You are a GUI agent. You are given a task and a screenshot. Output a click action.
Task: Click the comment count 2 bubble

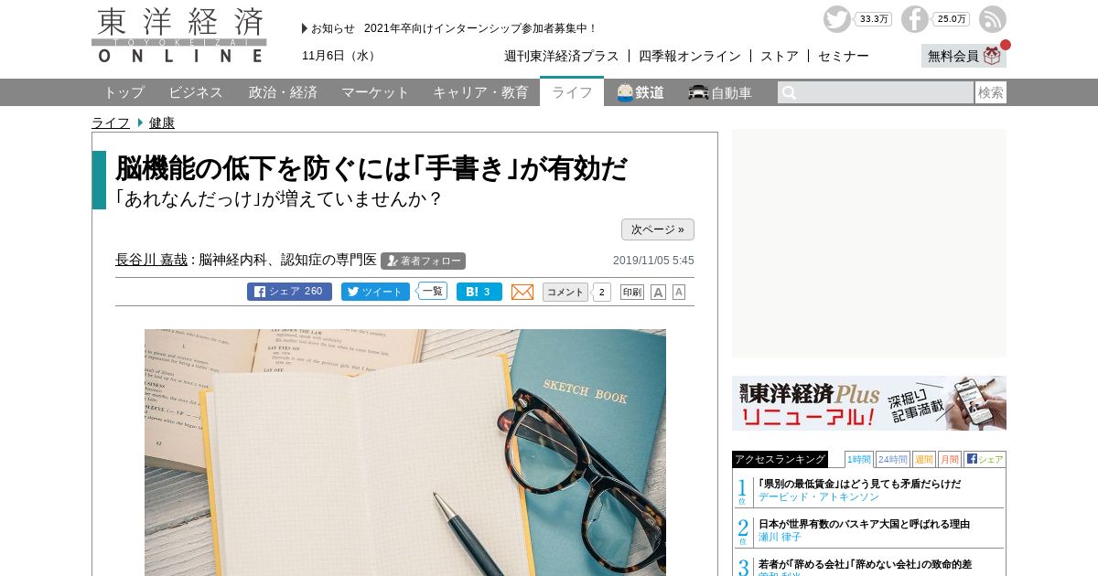click(x=601, y=293)
